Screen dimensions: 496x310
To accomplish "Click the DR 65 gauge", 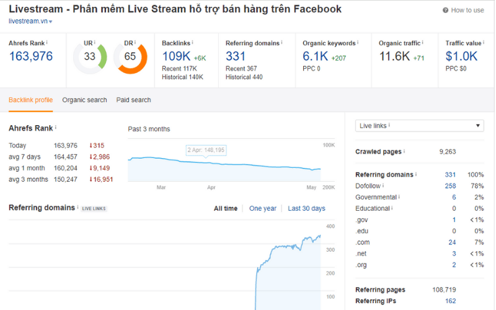I will [130, 57].
